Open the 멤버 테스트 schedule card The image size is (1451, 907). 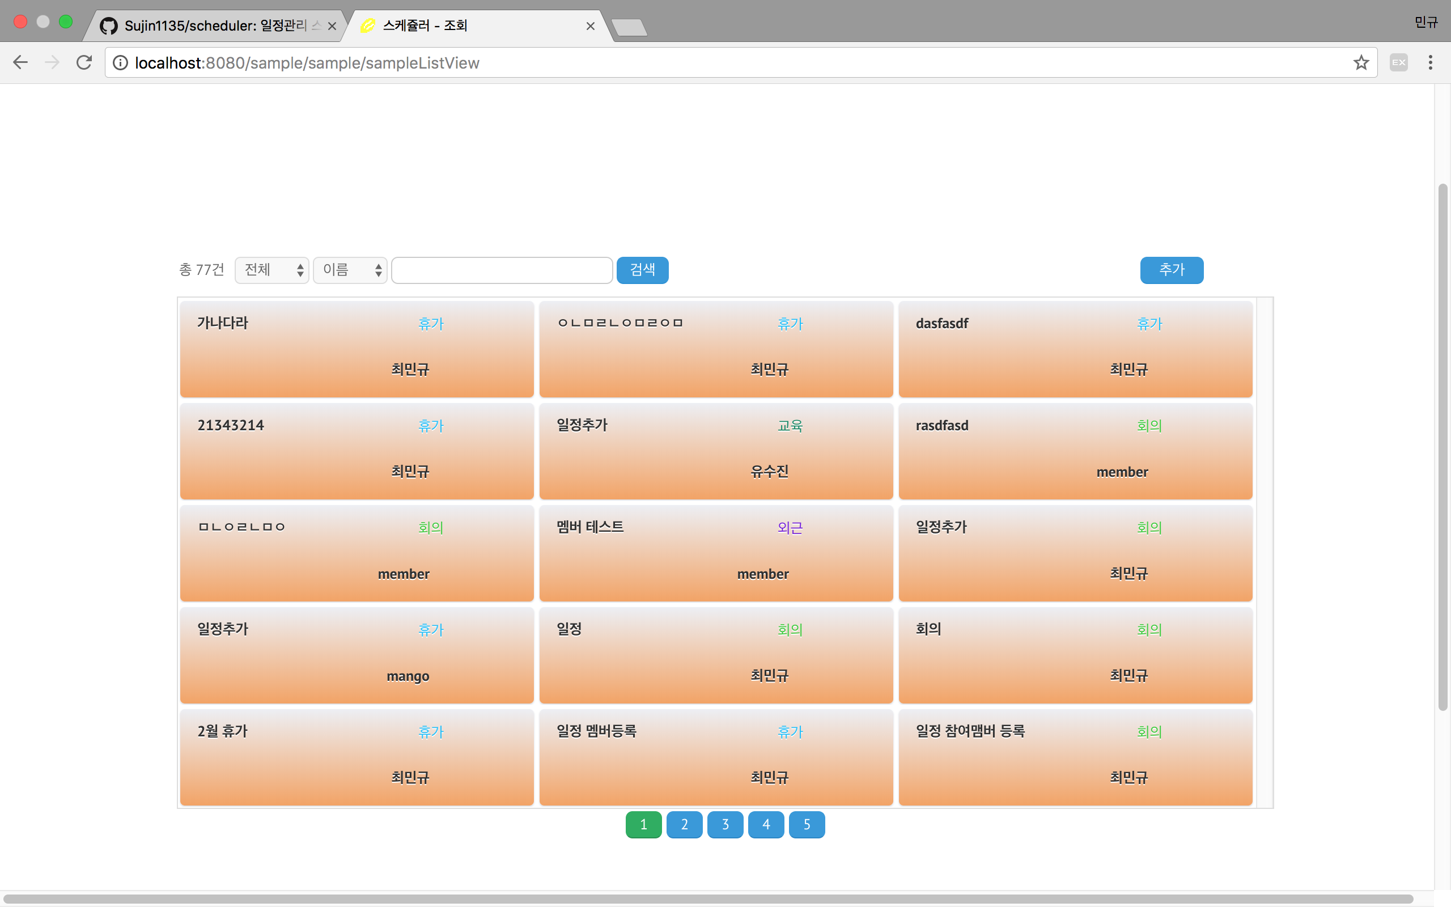click(x=716, y=553)
